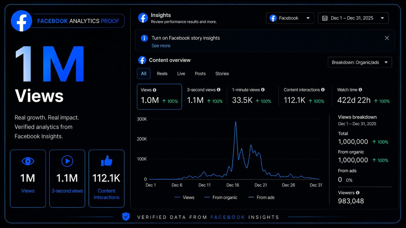Select the 1-minute views metric
Image resolution: width=406 pixels, height=228 pixels.
pos(251,97)
